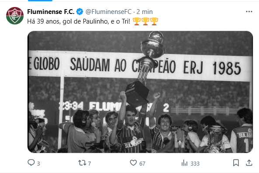259x173 pixels.
Task: Click the tweet text about Paulinho's goal
Action: click(x=79, y=21)
